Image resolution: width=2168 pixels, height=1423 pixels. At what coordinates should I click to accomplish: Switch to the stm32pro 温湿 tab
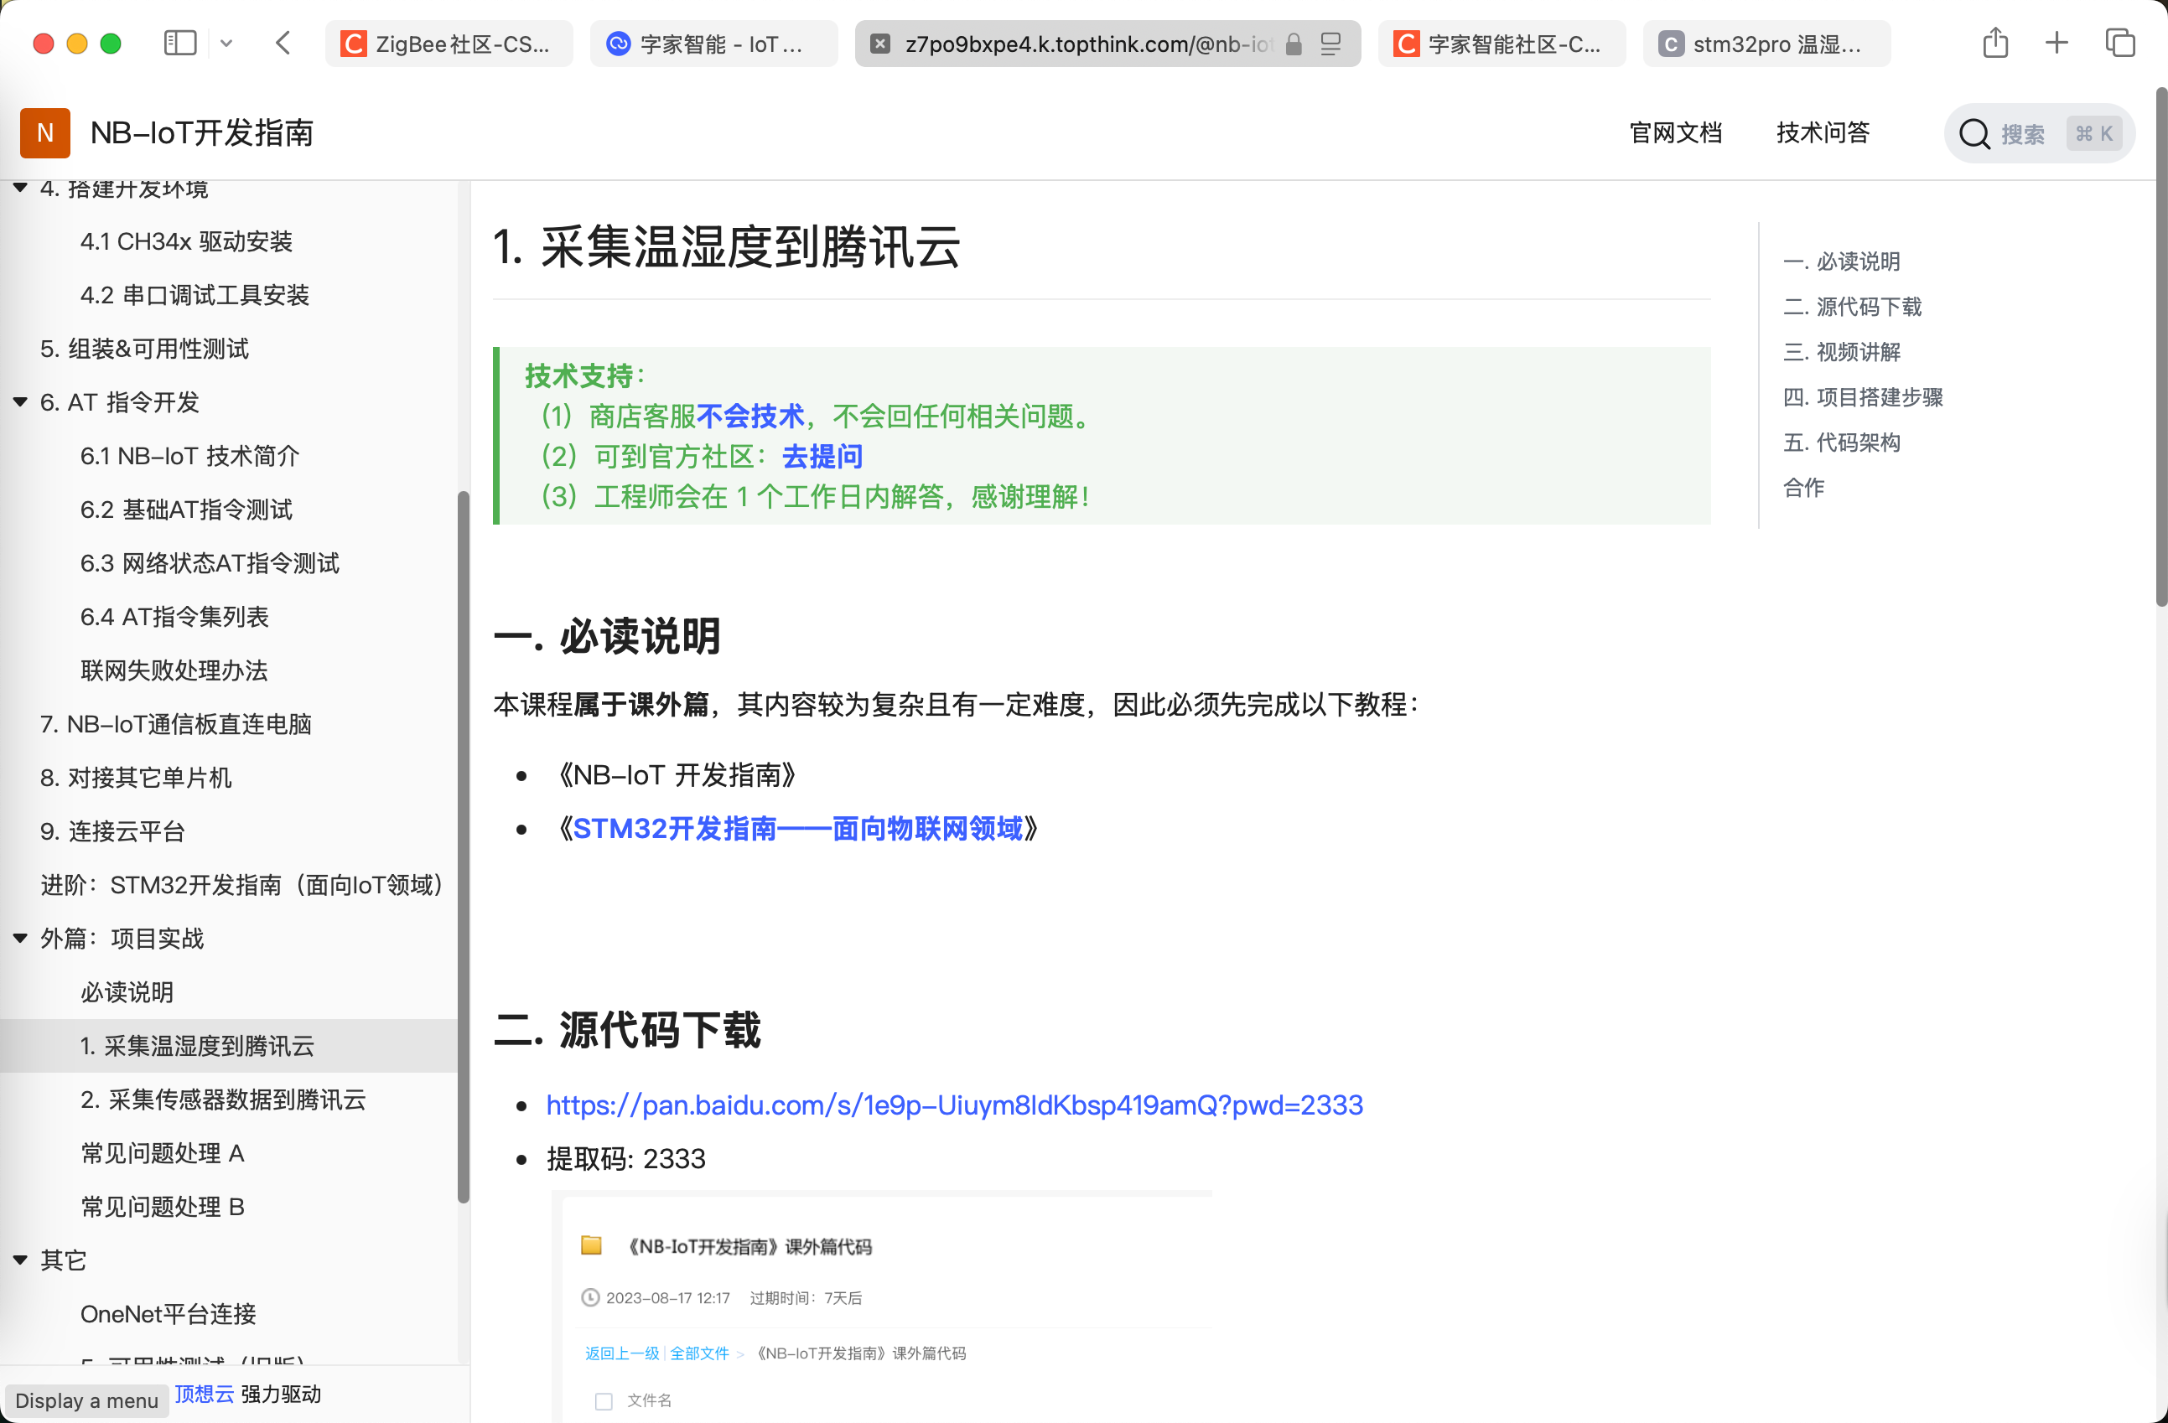click(1766, 44)
